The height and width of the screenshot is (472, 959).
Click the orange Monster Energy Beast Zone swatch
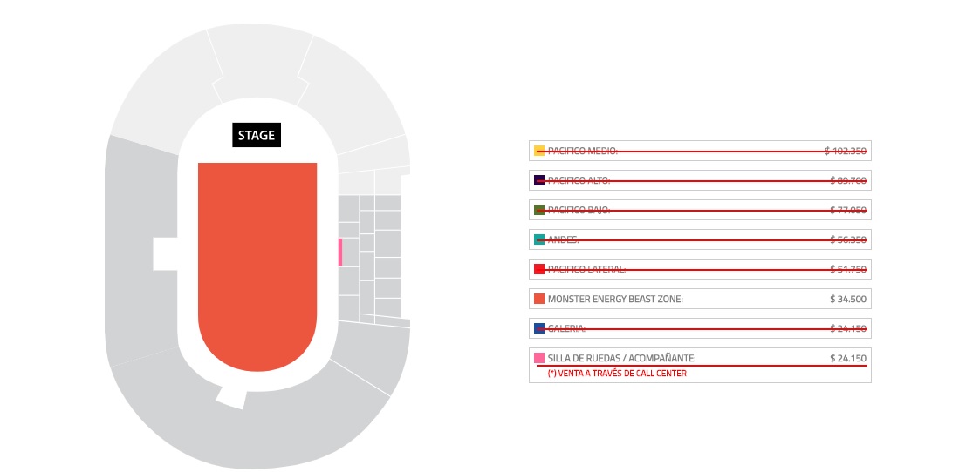tap(539, 299)
